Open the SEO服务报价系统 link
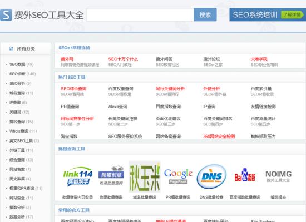This screenshot has height=222, width=306. pos(125,137)
